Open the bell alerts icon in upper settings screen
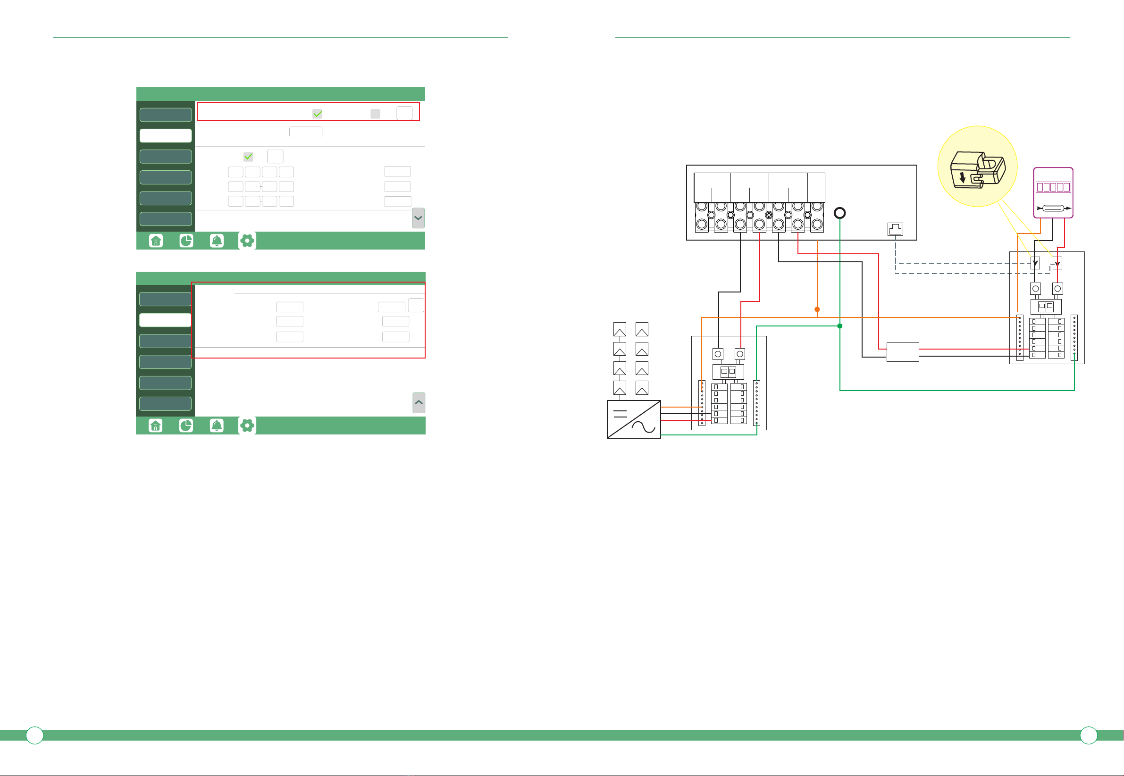The height and width of the screenshot is (776, 1124). 217,241
